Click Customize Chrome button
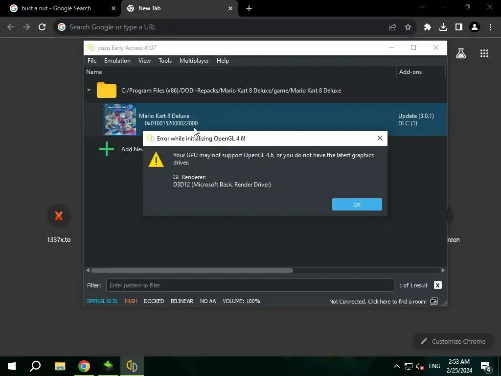 tap(453, 341)
